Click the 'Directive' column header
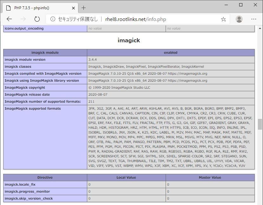This screenshot has width=263, height=205. [x=45, y=177]
